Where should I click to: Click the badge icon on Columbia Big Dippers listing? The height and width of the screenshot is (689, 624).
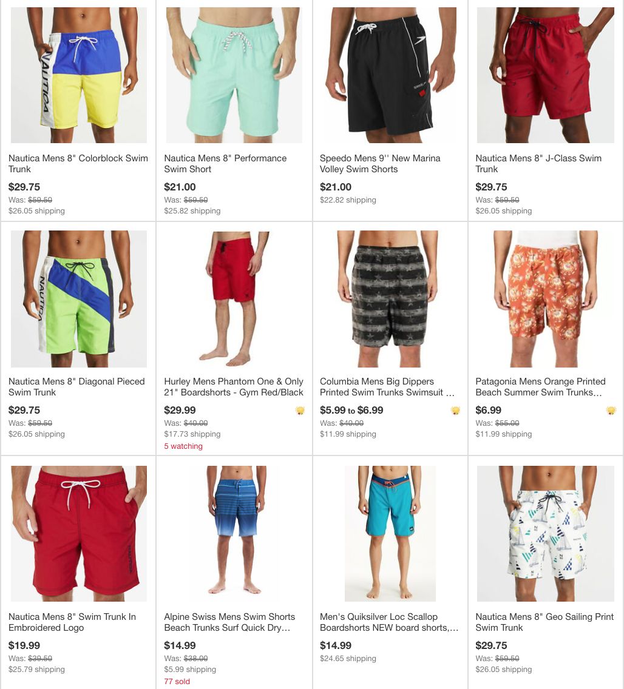pos(456,411)
